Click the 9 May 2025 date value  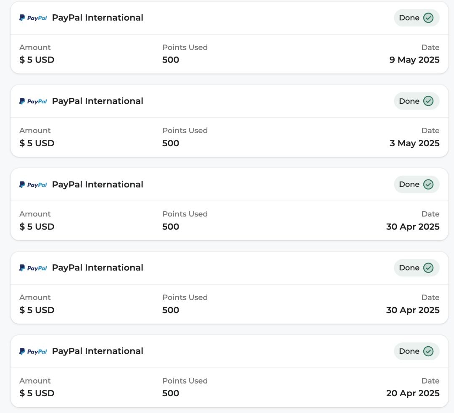point(414,60)
